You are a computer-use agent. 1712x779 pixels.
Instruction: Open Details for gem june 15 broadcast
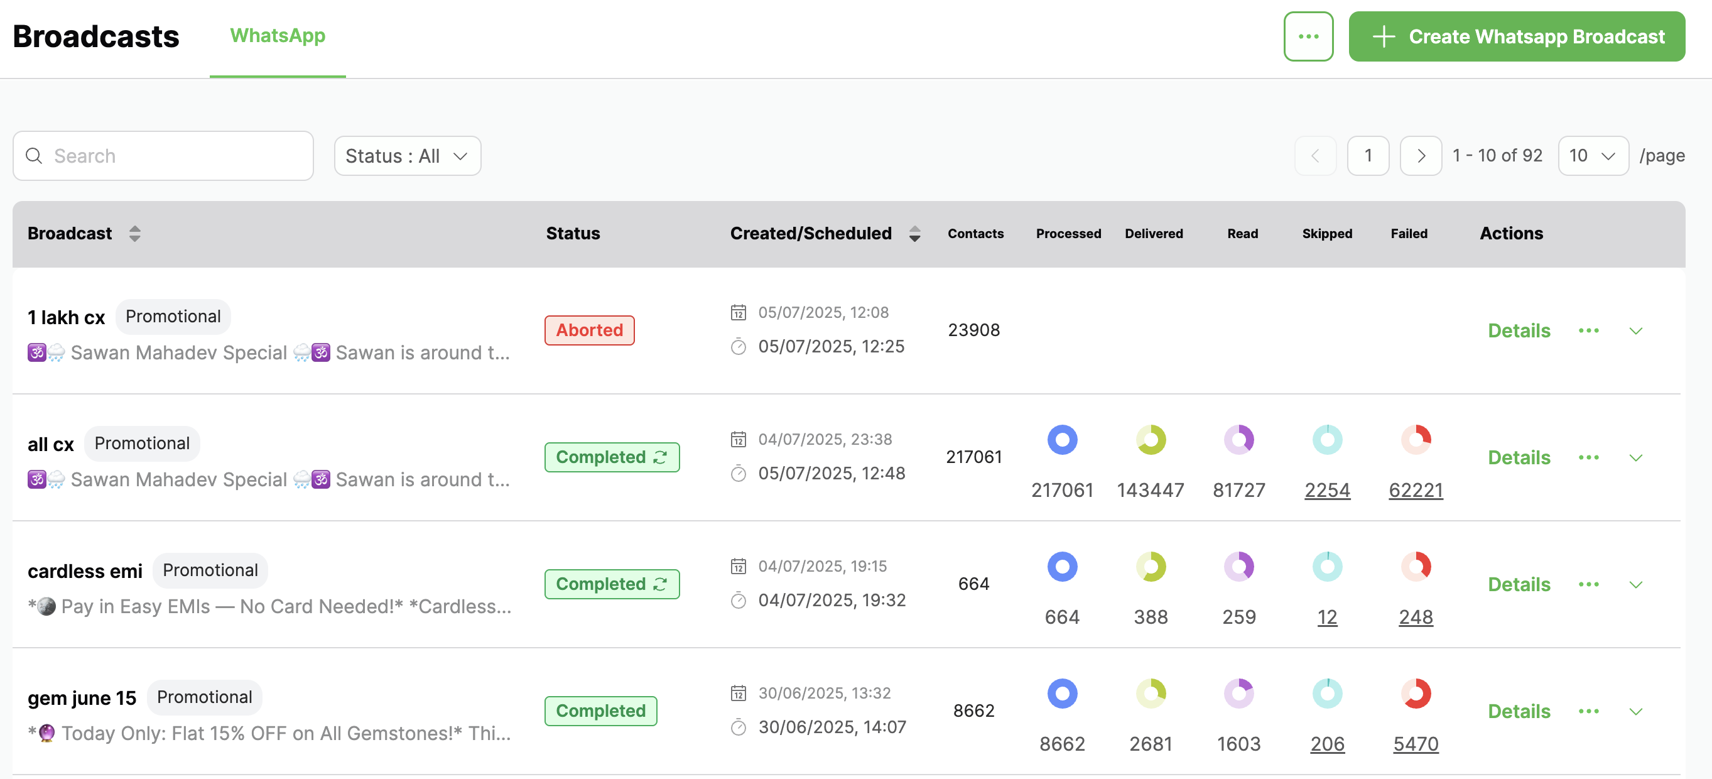(x=1519, y=711)
